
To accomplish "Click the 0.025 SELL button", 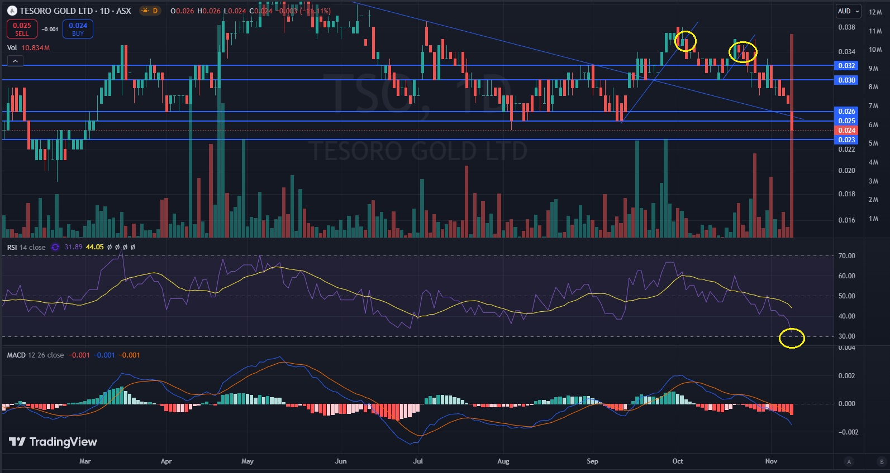I will 22,29.
